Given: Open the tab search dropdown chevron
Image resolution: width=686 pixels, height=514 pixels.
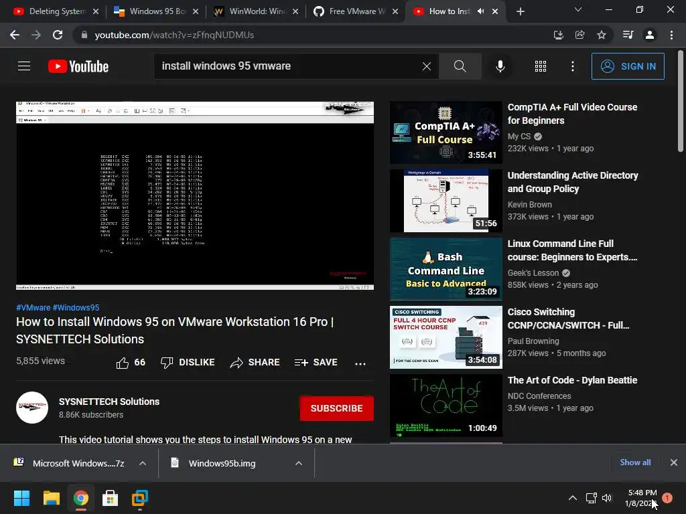Looking at the screenshot, I should click(x=578, y=9).
